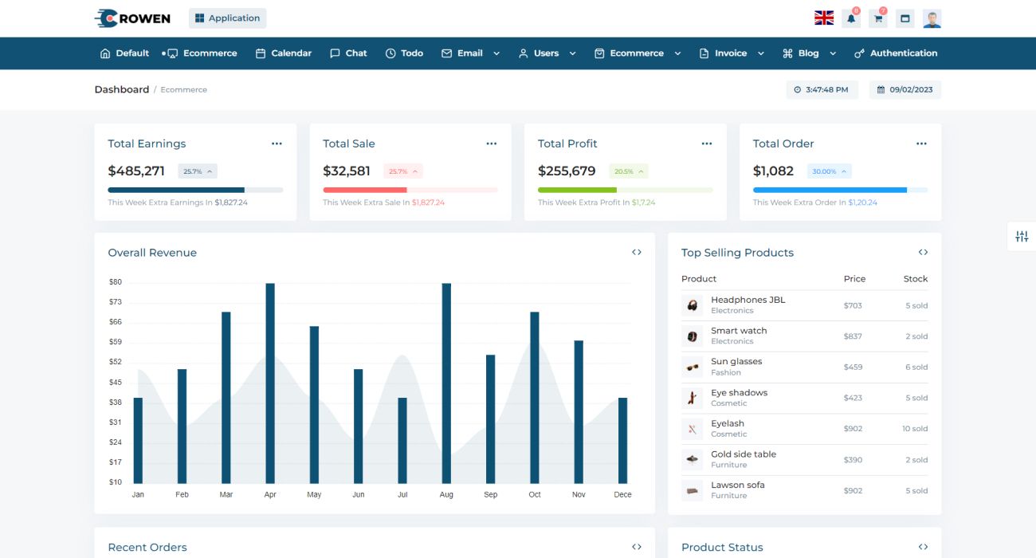
Task: Click the Eye shadows product image
Action: tap(692, 398)
